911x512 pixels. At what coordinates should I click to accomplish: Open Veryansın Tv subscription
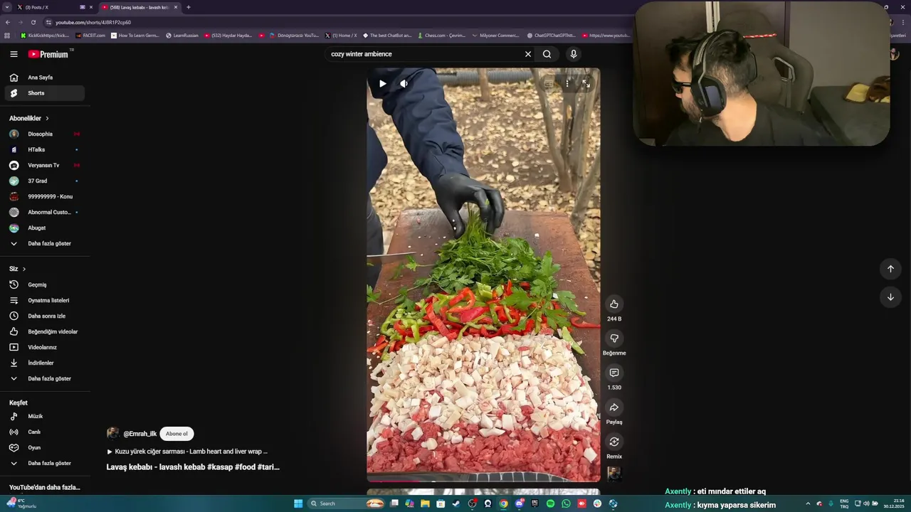(45, 165)
